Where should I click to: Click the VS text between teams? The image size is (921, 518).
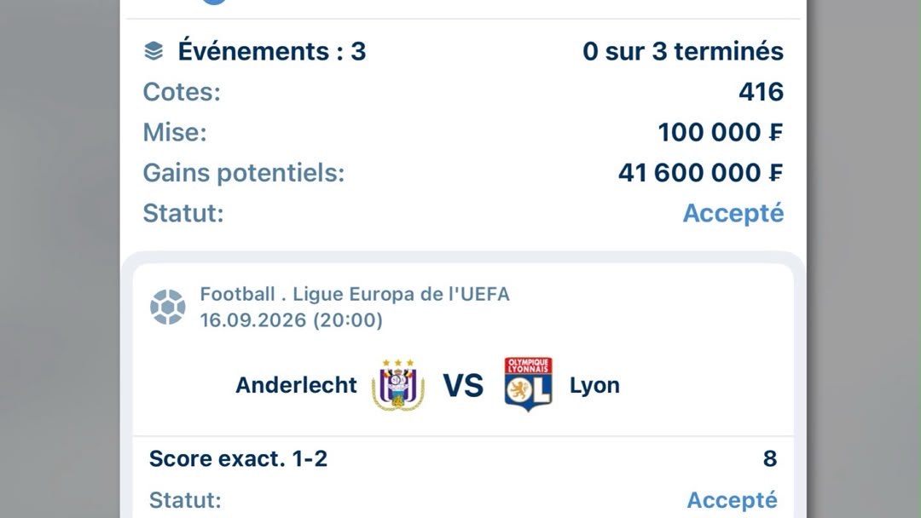click(463, 385)
